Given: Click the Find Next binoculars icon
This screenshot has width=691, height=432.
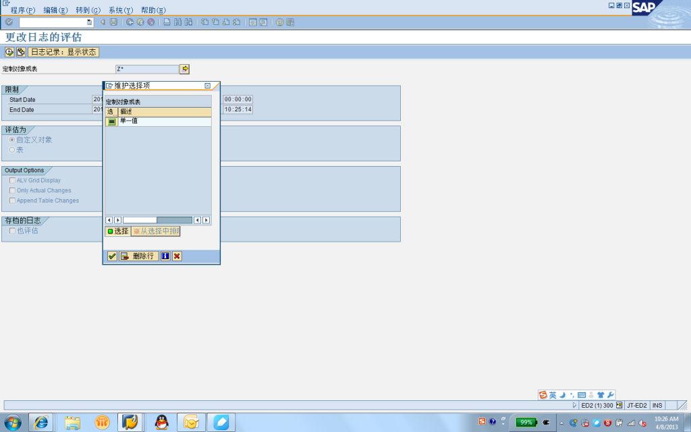Looking at the screenshot, I should (189, 22).
